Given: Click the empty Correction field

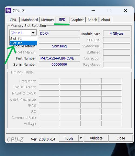Looking at the screenshot, I should pos(117,58).
